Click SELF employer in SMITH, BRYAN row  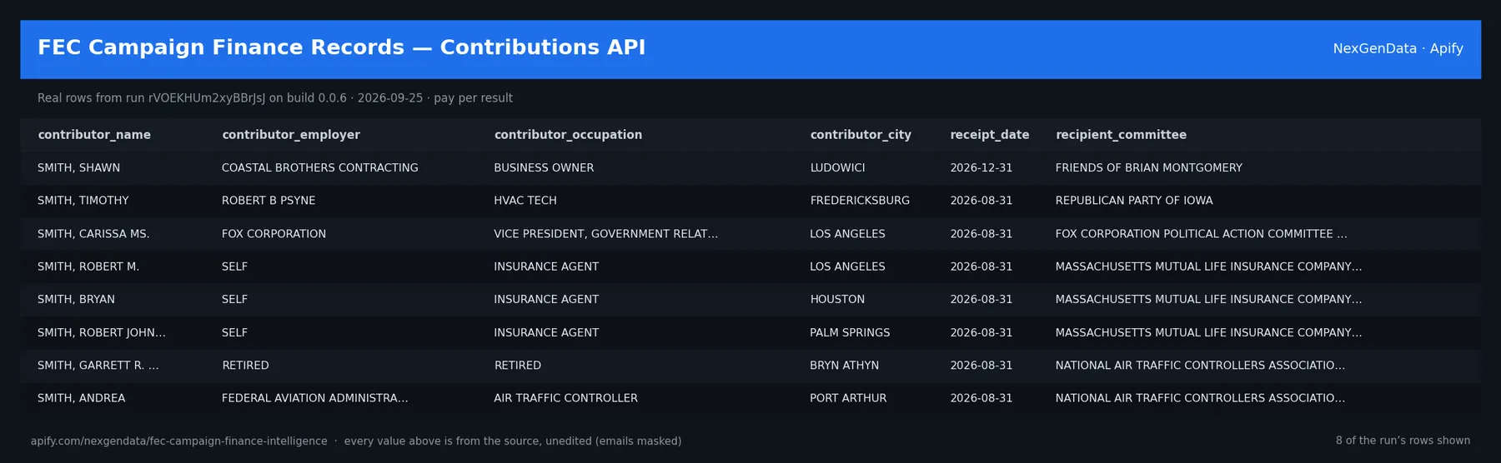click(x=234, y=299)
